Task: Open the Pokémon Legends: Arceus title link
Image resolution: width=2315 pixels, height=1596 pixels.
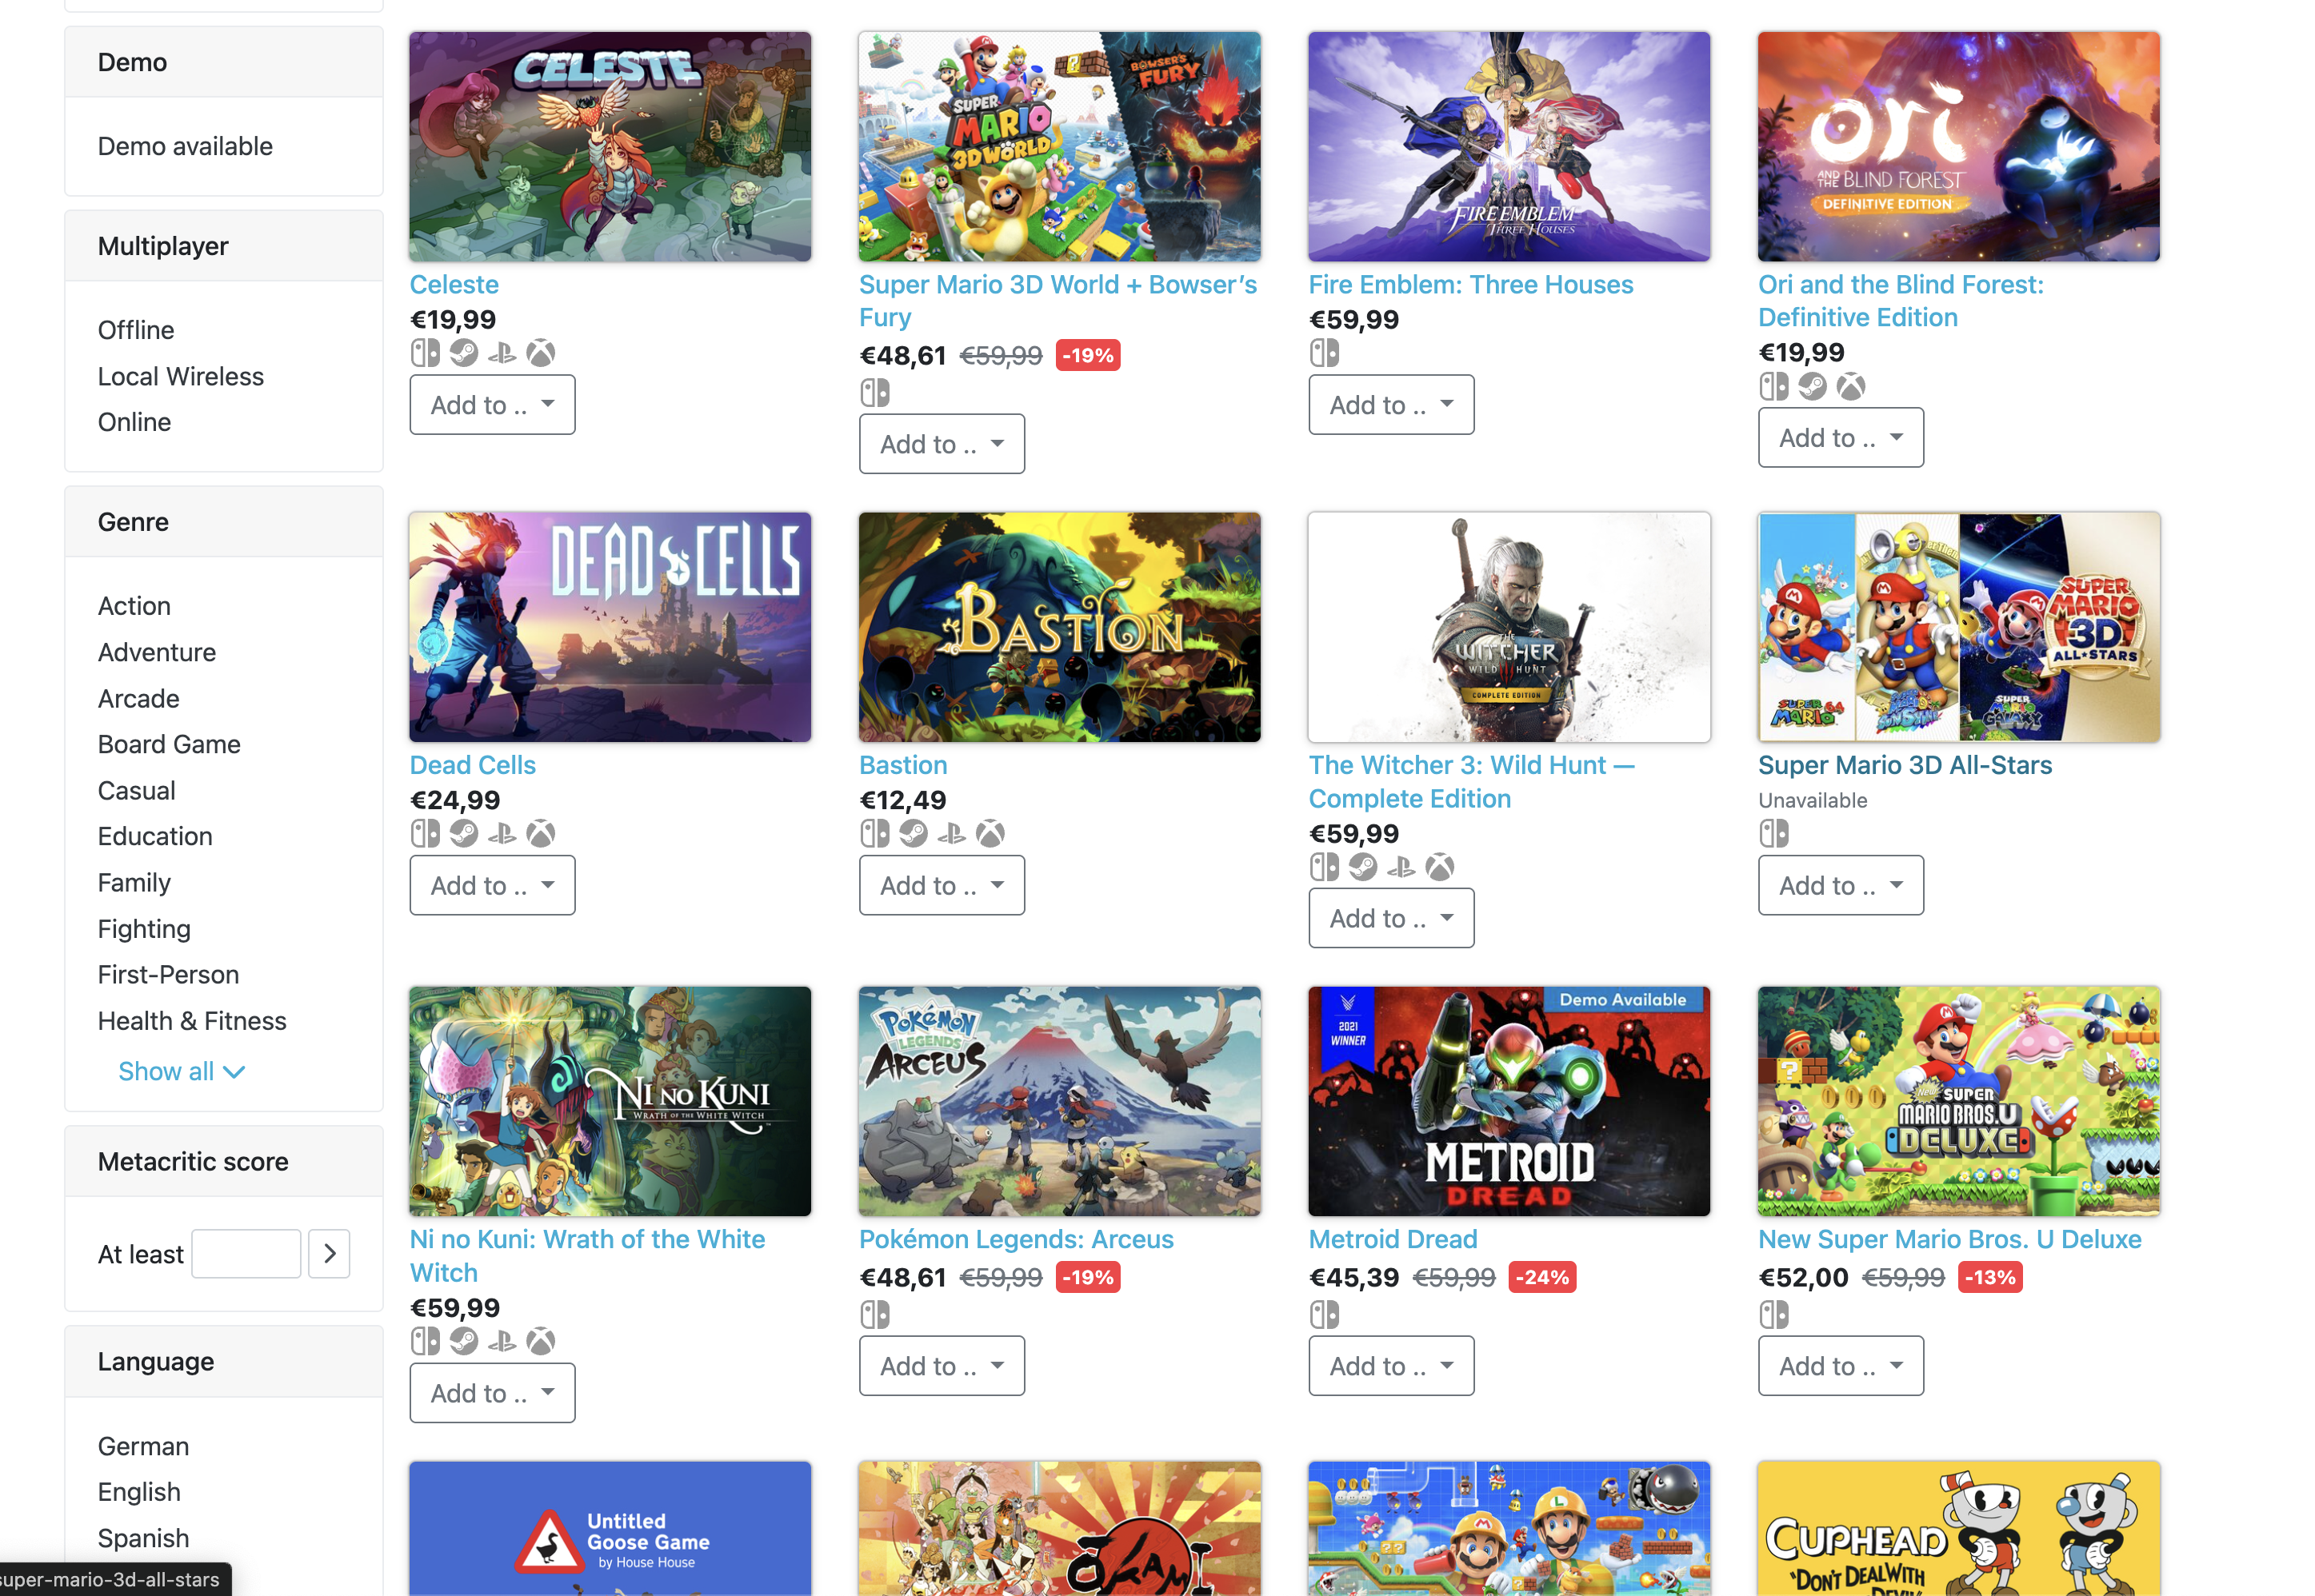Action: click(1015, 1239)
